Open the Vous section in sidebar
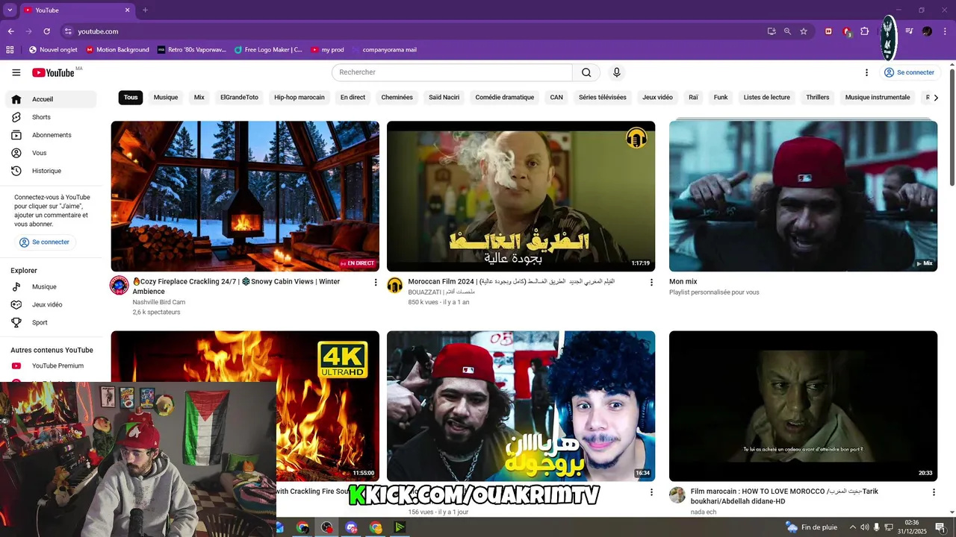956x537 pixels. [51, 153]
